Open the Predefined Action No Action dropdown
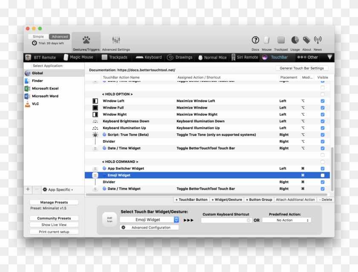Image resolution: width=358 pixels, height=272 pixels. (x=286, y=220)
